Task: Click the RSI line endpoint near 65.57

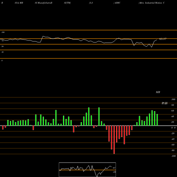Action: click(157, 40)
